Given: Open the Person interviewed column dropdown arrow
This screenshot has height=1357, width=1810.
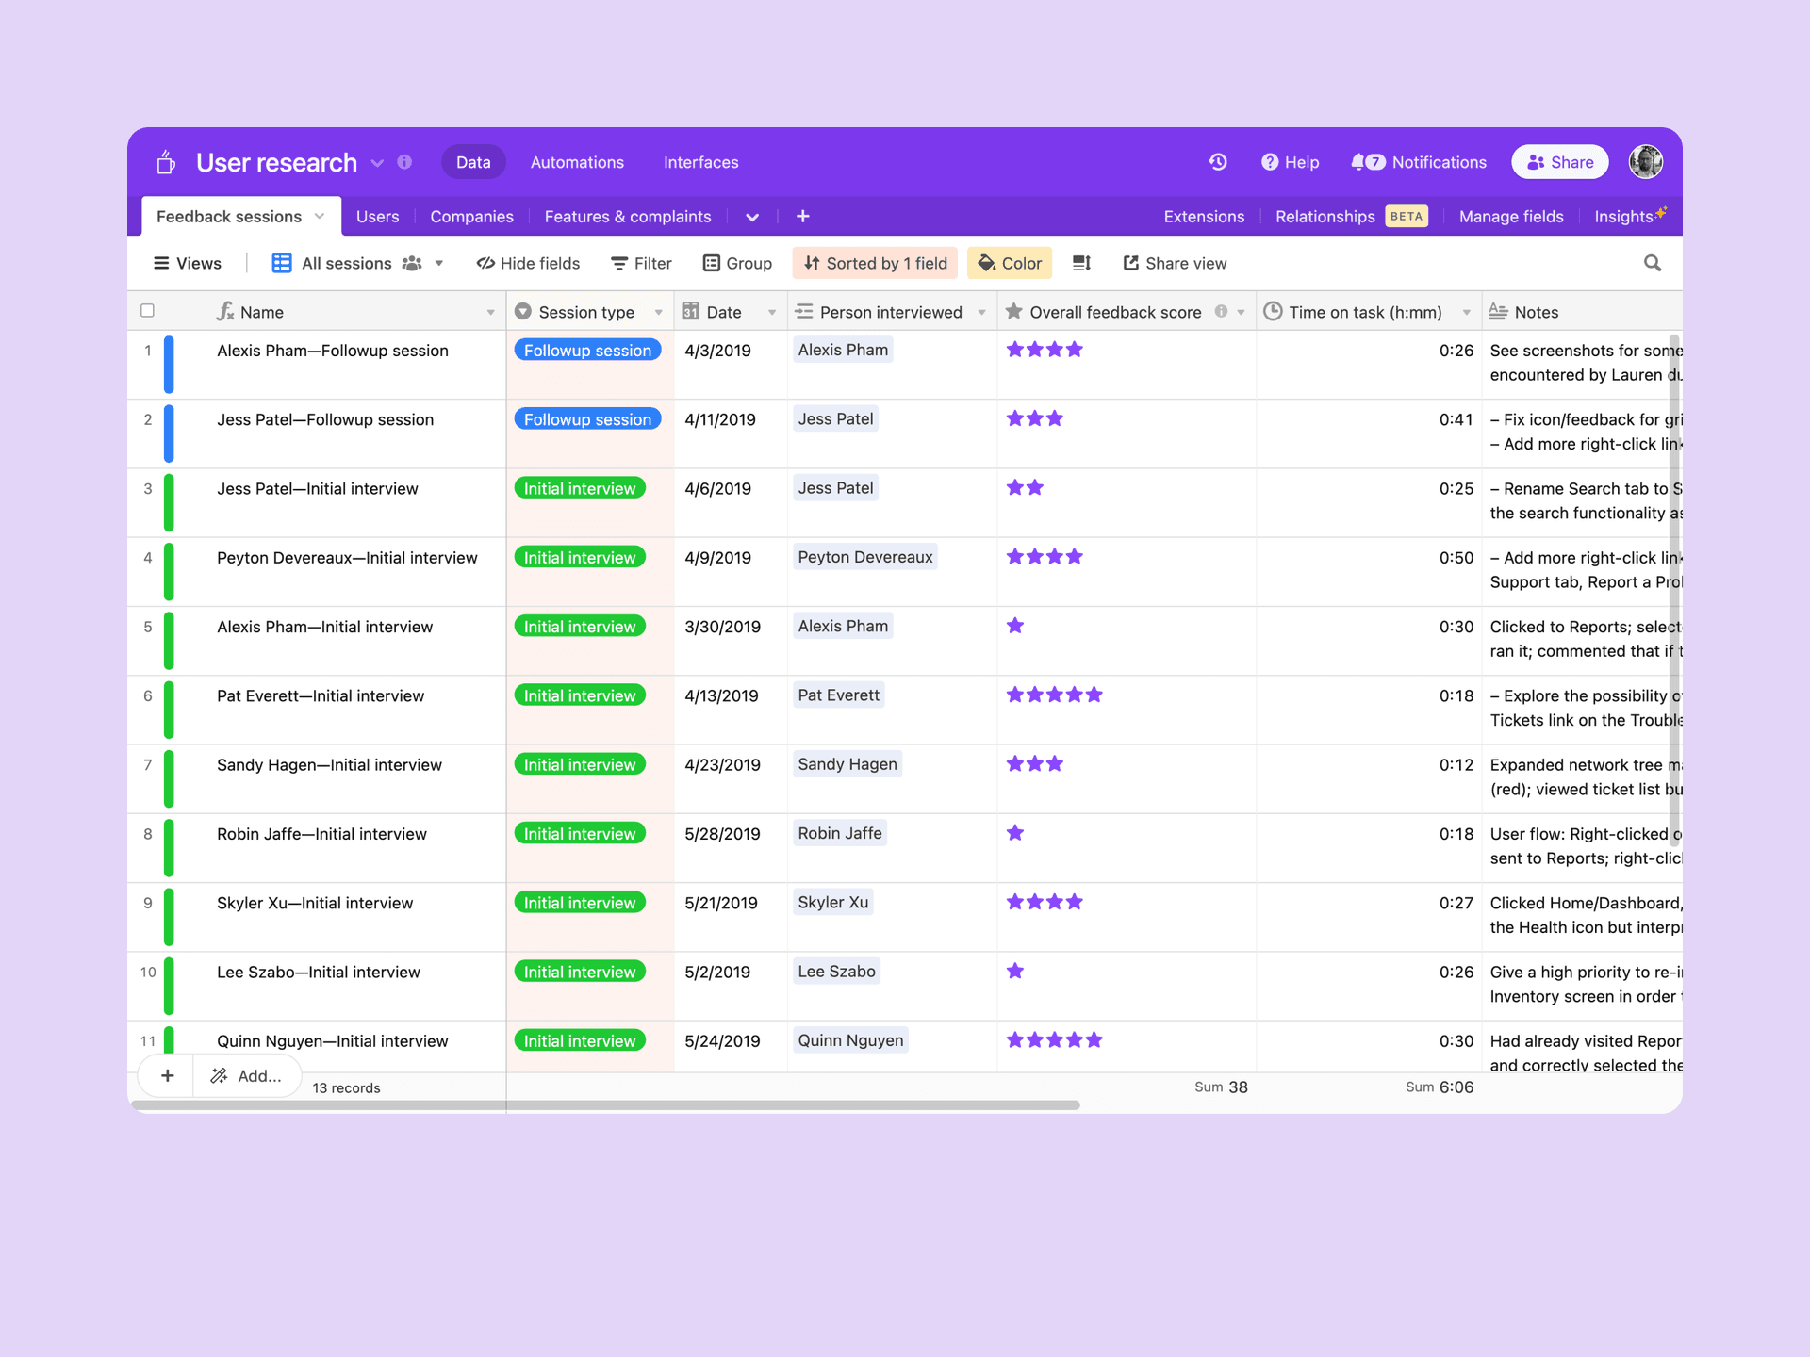Looking at the screenshot, I should coord(981,312).
